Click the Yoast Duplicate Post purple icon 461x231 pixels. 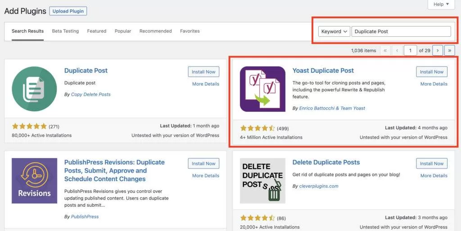point(262,89)
